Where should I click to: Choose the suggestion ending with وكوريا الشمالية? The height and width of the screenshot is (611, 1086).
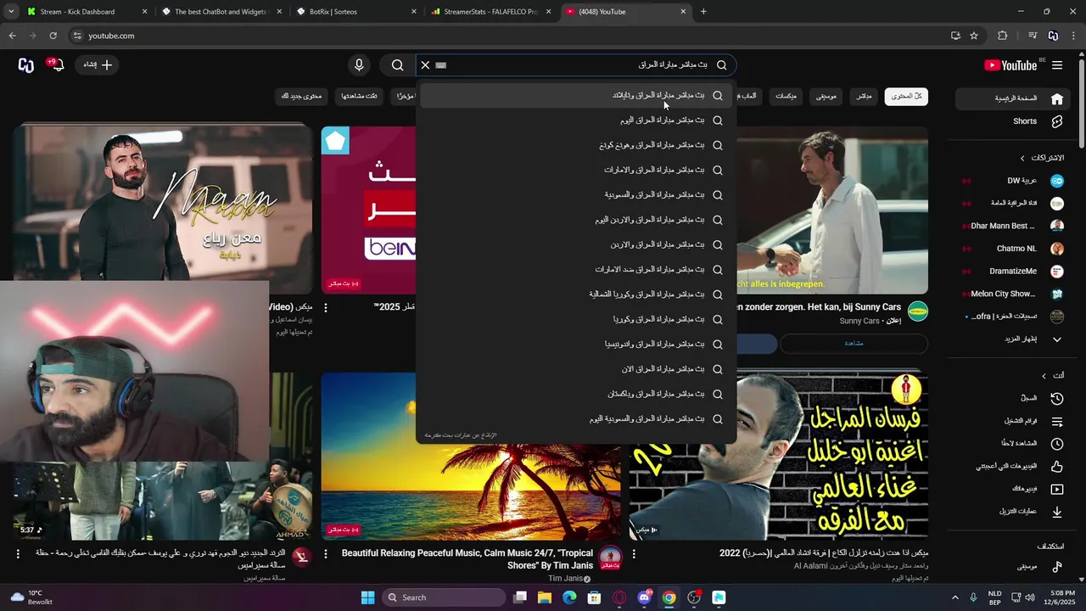(x=577, y=294)
